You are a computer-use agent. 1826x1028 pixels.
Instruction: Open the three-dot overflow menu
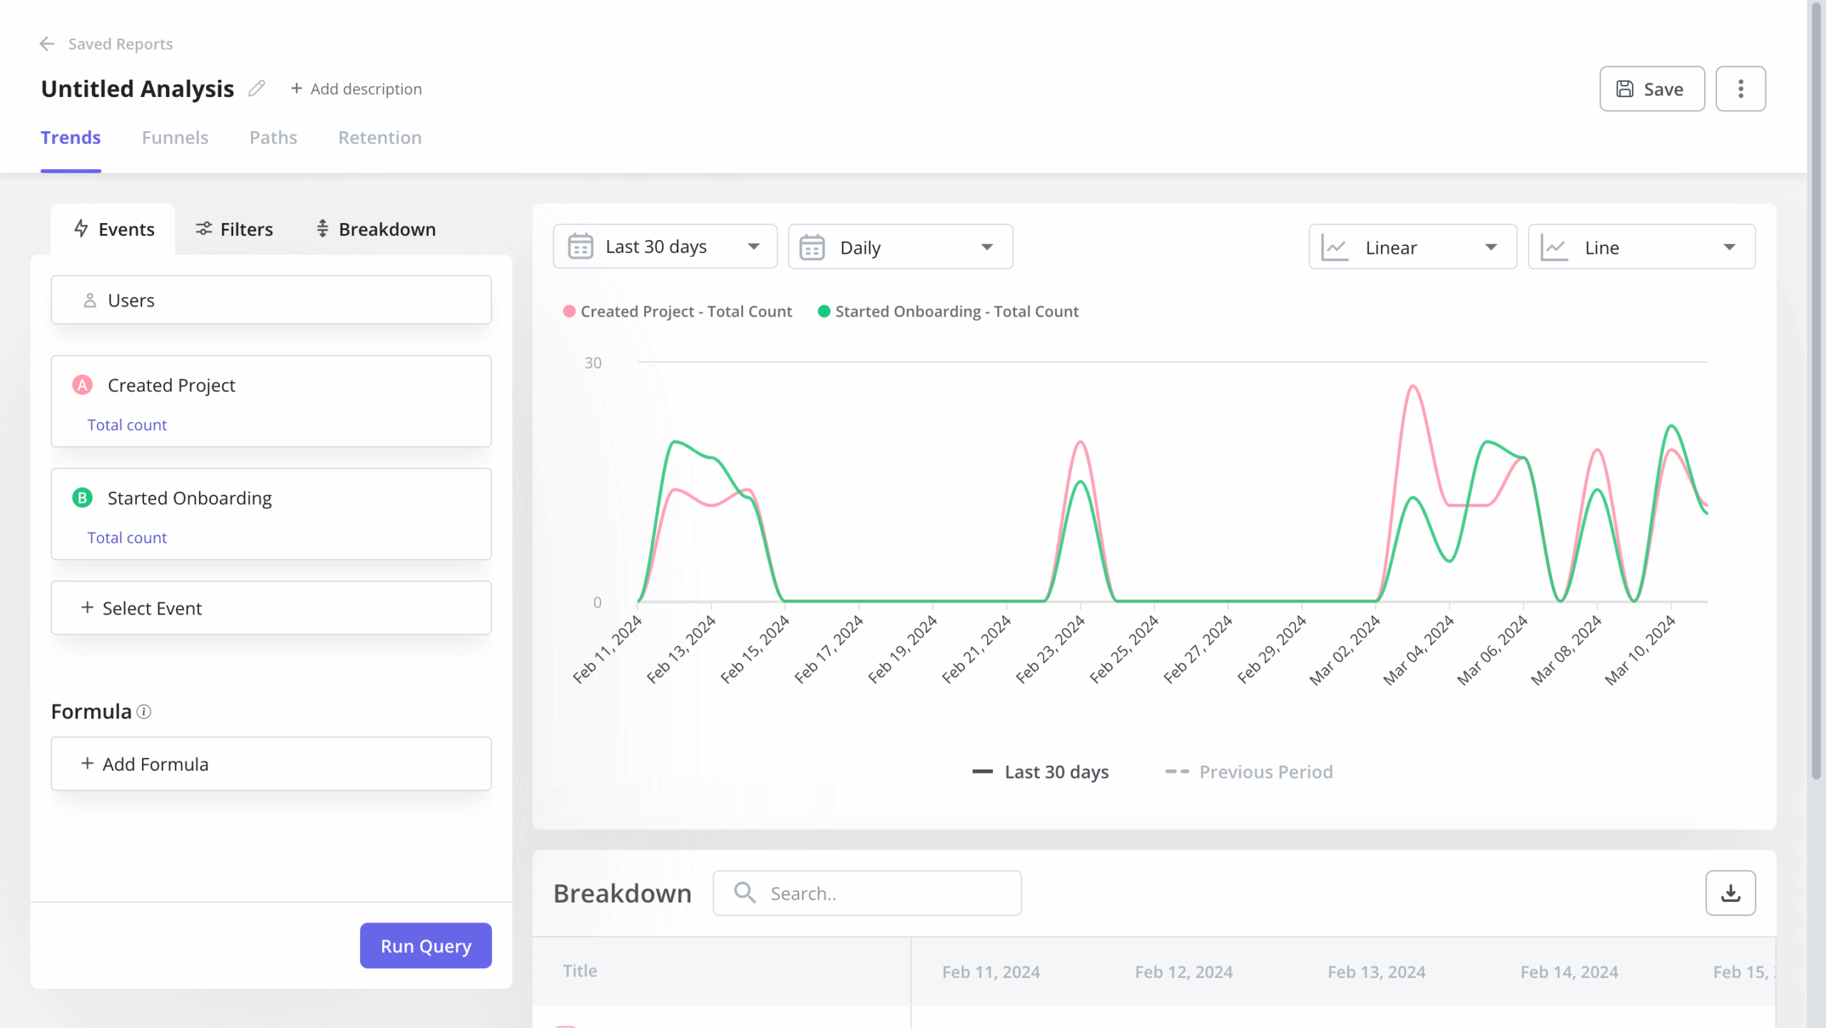tap(1740, 88)
